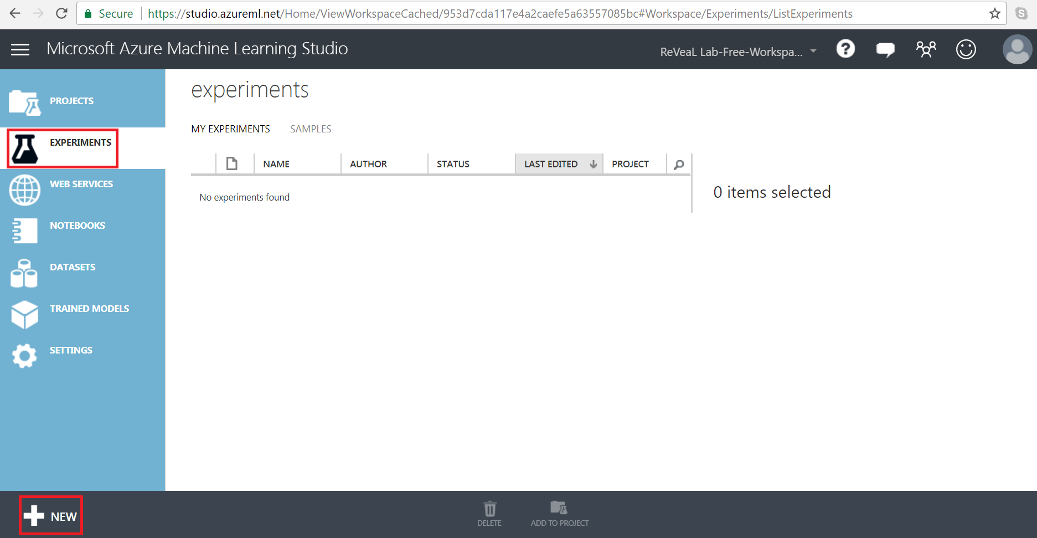Sort by the Author column header
The width and height of the screenshot is (1037, 538).
click(x=368, y=164)
